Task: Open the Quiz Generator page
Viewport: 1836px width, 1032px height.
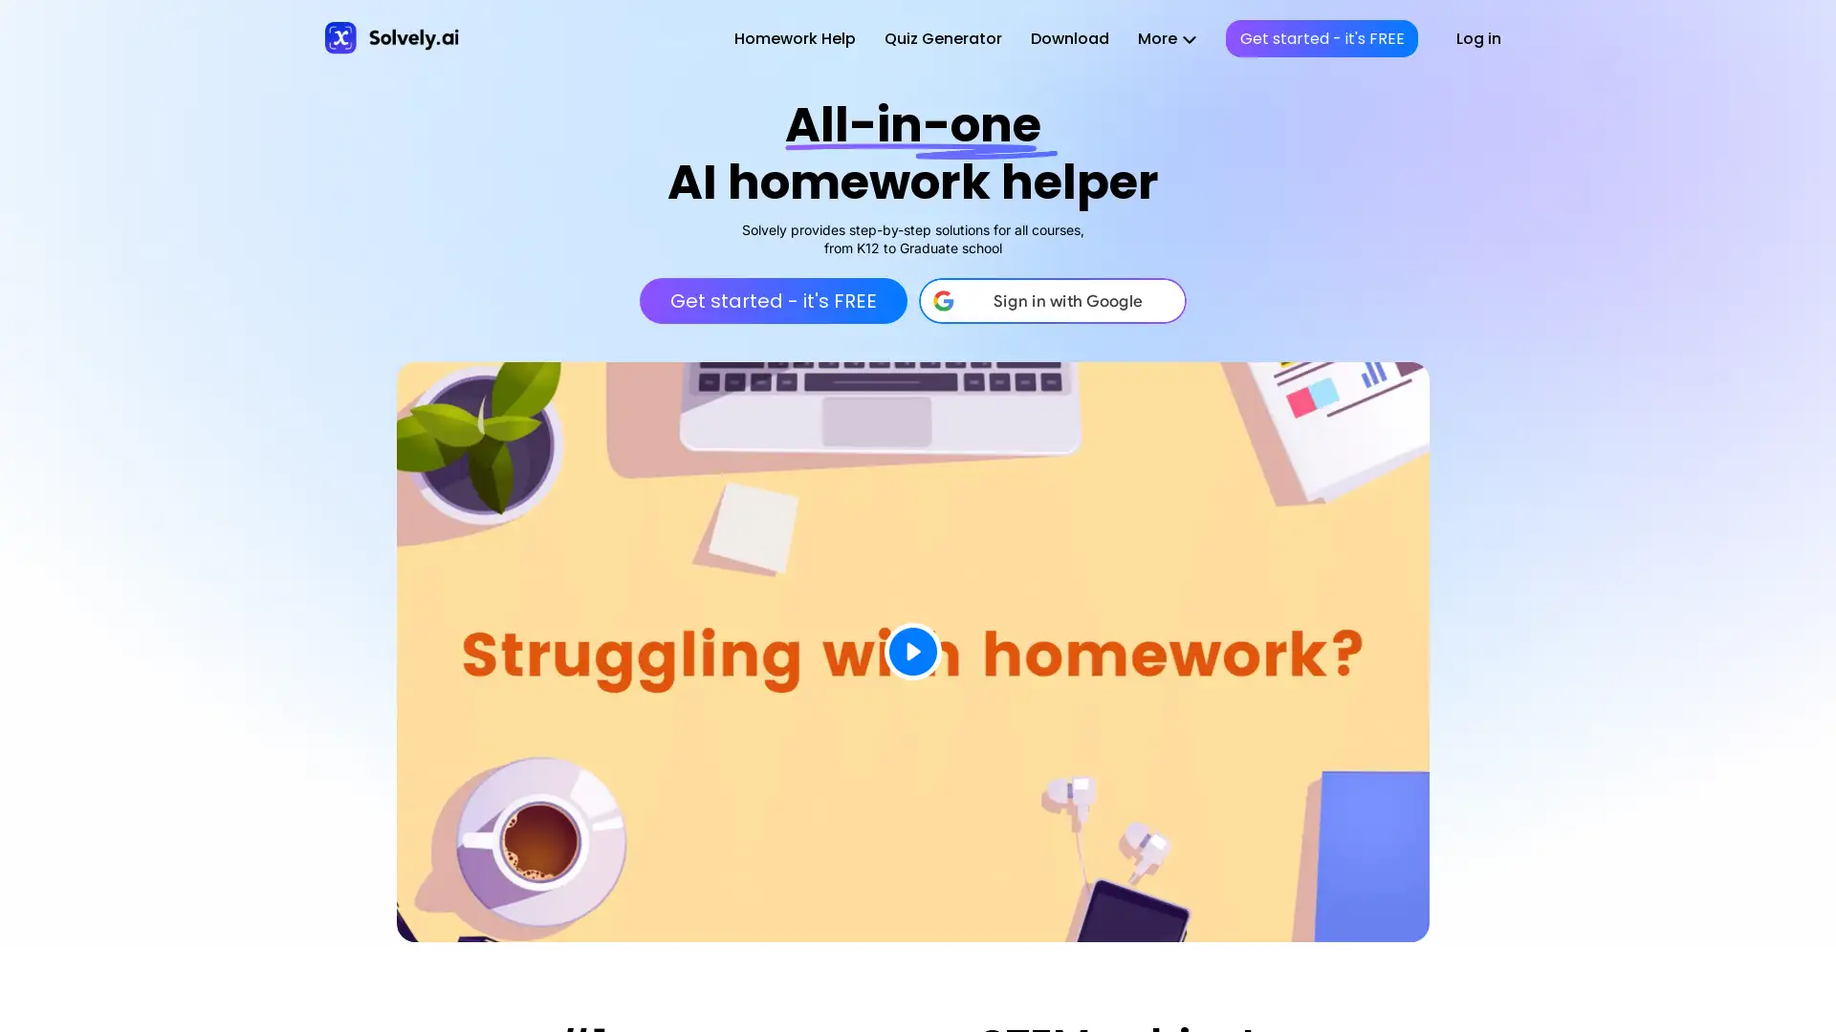Action: pos(943,38)
